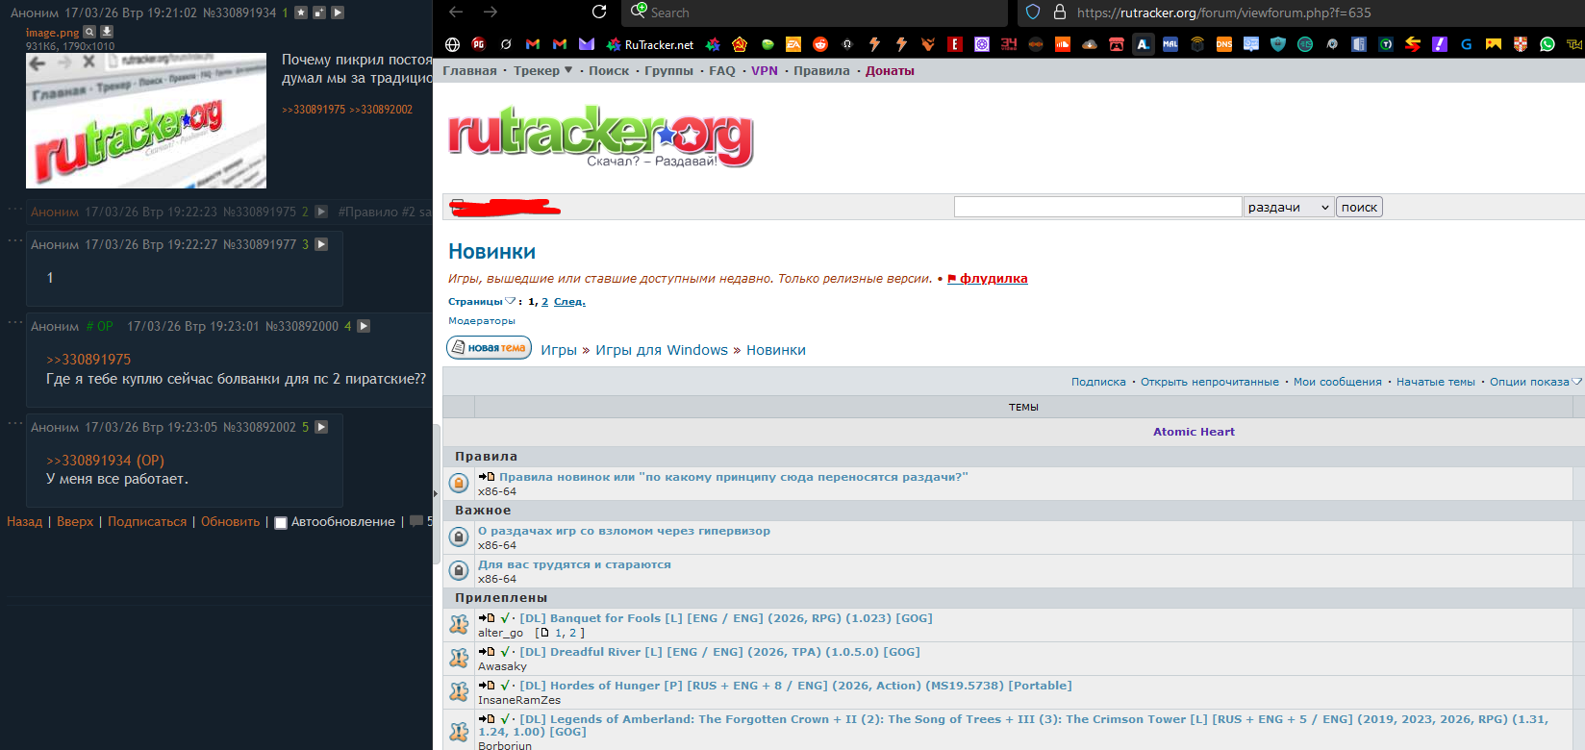This screenshot has height=750, width=1585.
Task: Click the play arrow icon on post №330891934
Action: [338, 12]
